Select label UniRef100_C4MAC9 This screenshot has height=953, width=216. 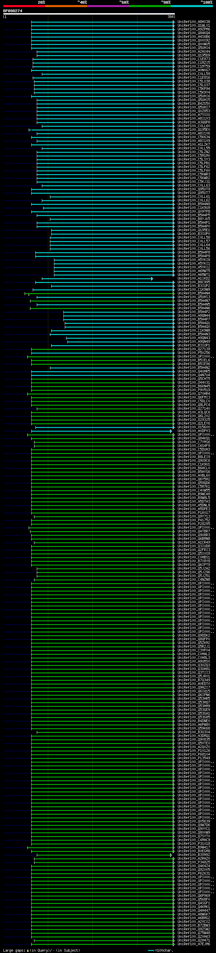point(193,840)
